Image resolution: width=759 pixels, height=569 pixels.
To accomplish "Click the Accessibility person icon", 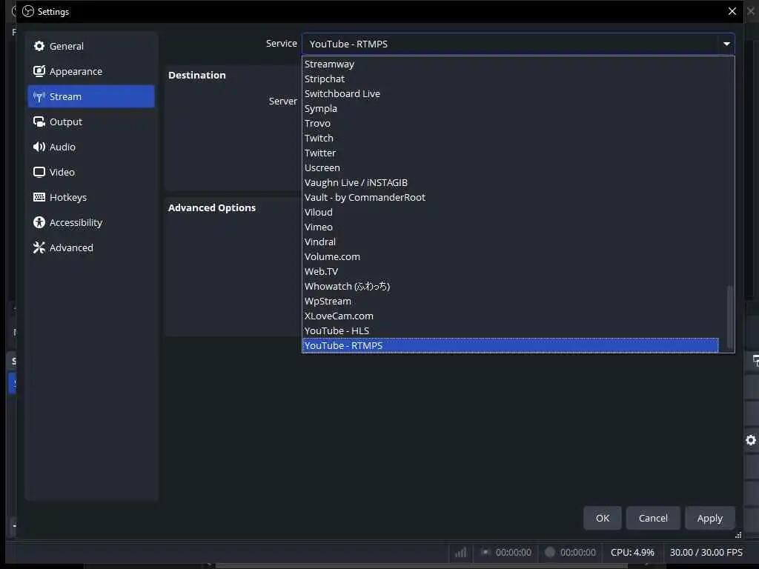I will [x=39, y=222].
